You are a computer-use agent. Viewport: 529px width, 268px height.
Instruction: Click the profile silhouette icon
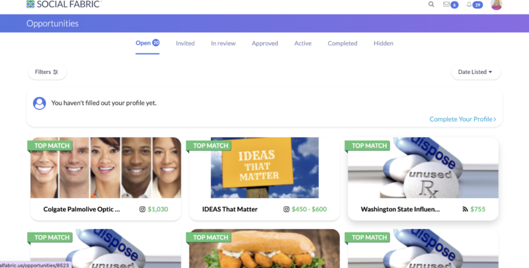(x=40, y=104)
